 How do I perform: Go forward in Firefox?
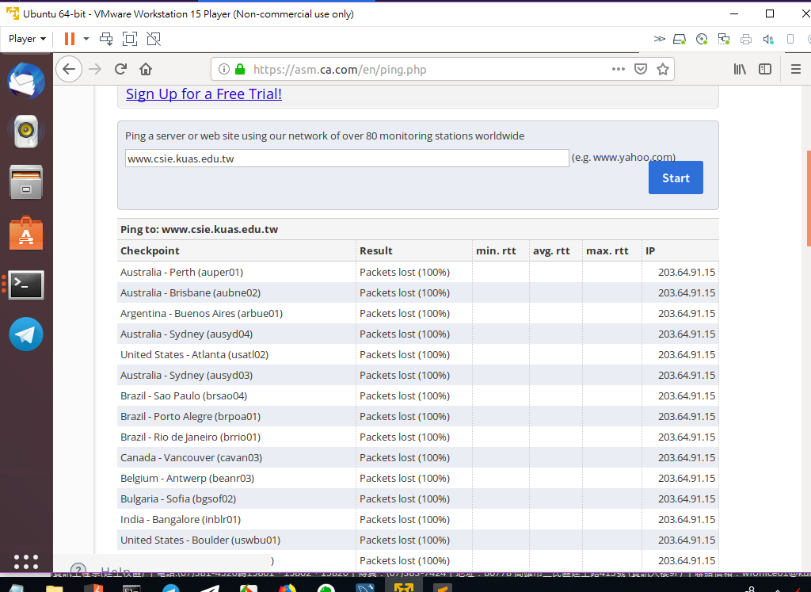click(x=95, y=69)
